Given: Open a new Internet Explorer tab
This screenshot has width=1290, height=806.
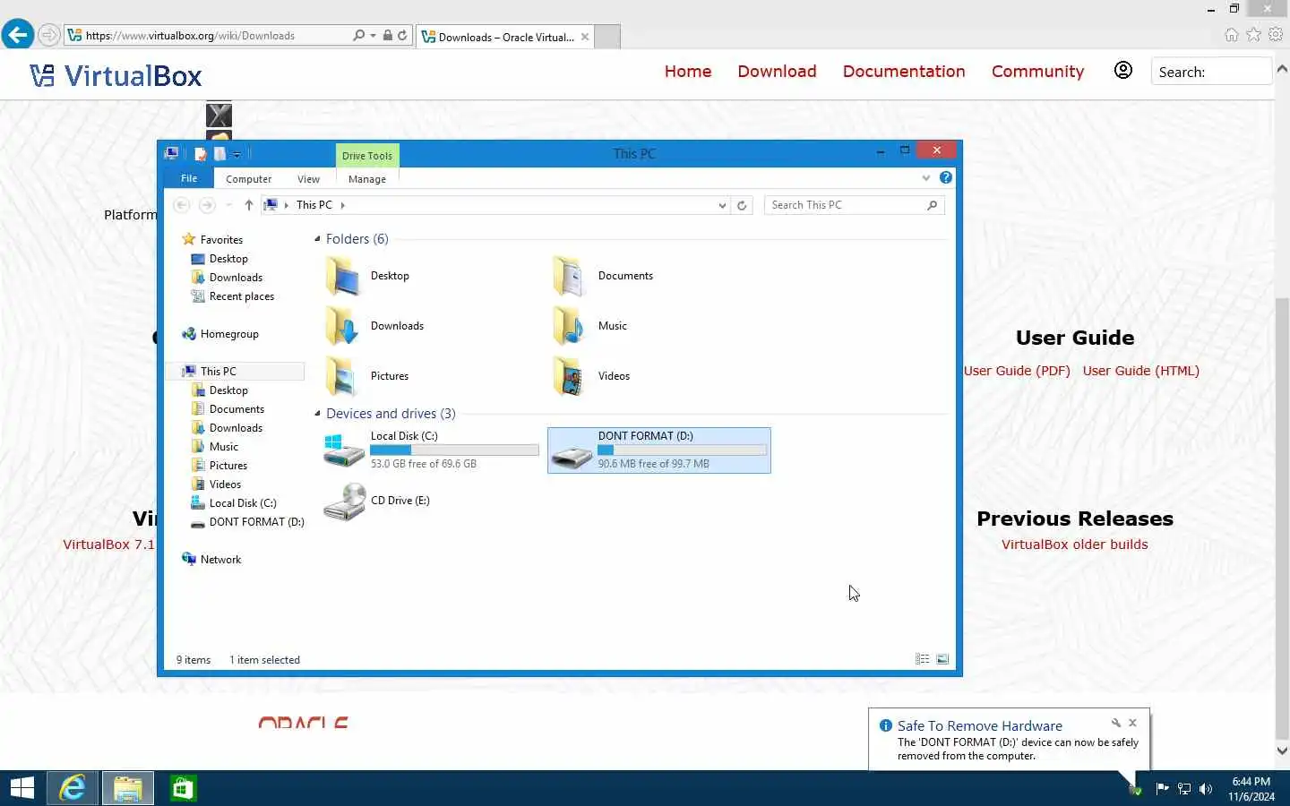Looking at the screenshot, I should tap(607, 37).
